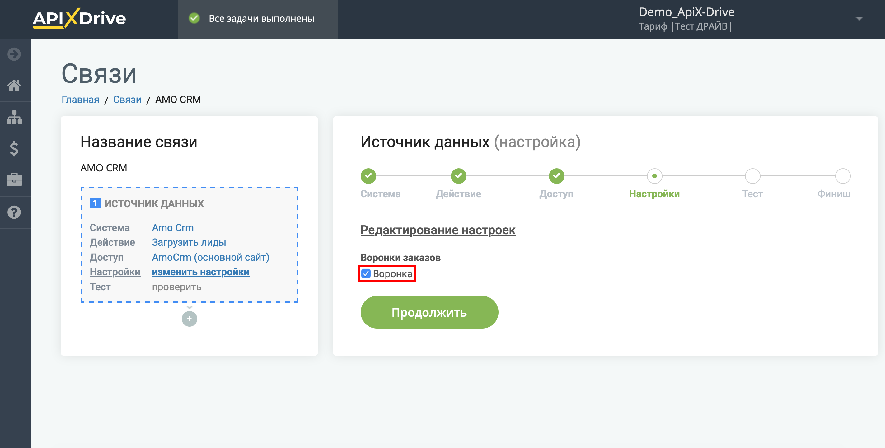The image size is (885, 448).
Task: Click the ApiX-Drive logo
Action: 79,18
